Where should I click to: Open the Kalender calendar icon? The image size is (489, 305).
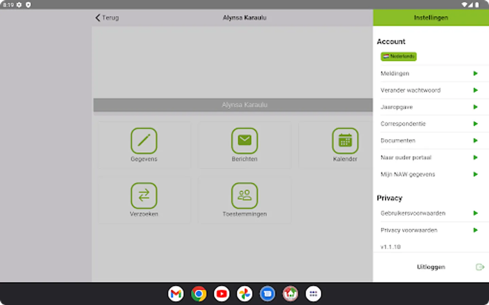point(345,140)
